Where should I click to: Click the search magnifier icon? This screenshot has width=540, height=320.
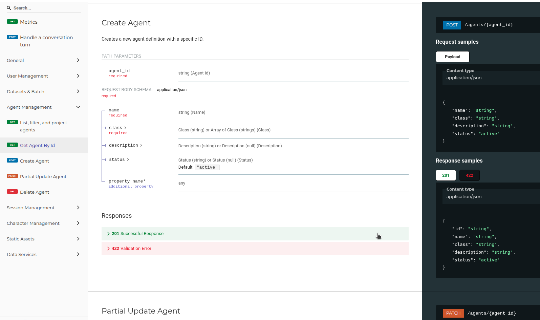[9, 8]
